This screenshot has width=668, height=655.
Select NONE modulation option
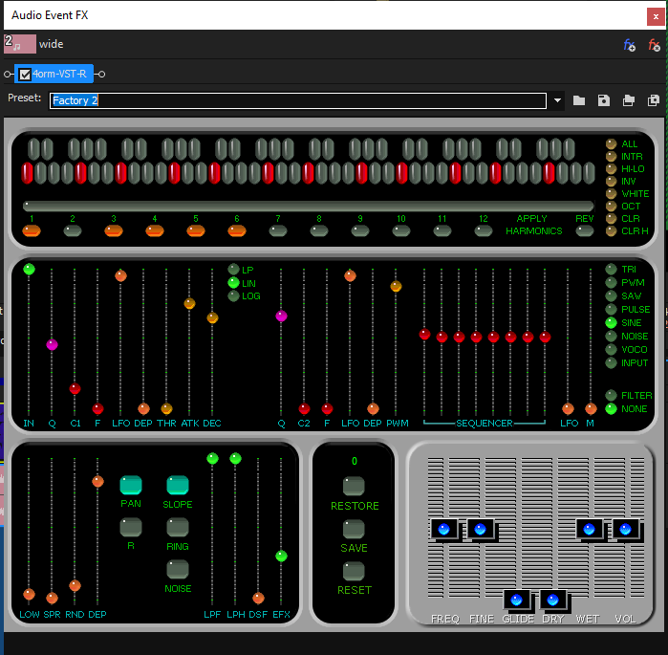point(611,408)
